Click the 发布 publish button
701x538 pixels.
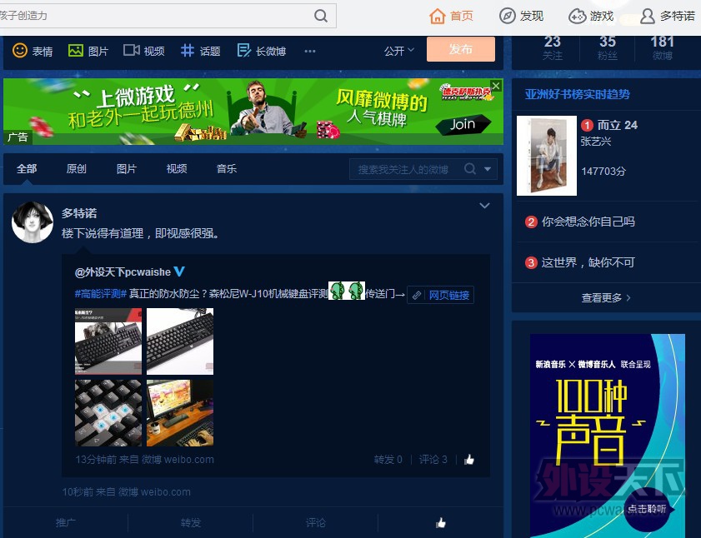tap(461, 49)
